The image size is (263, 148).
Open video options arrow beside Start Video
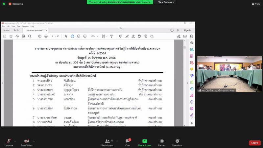34,141
